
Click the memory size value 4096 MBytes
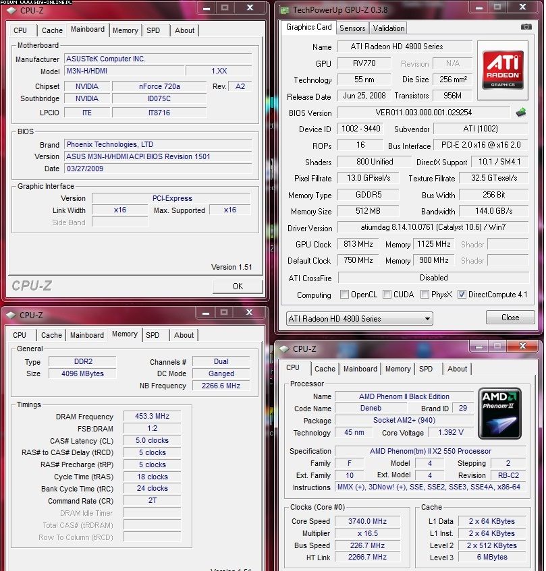click(82, 373)
